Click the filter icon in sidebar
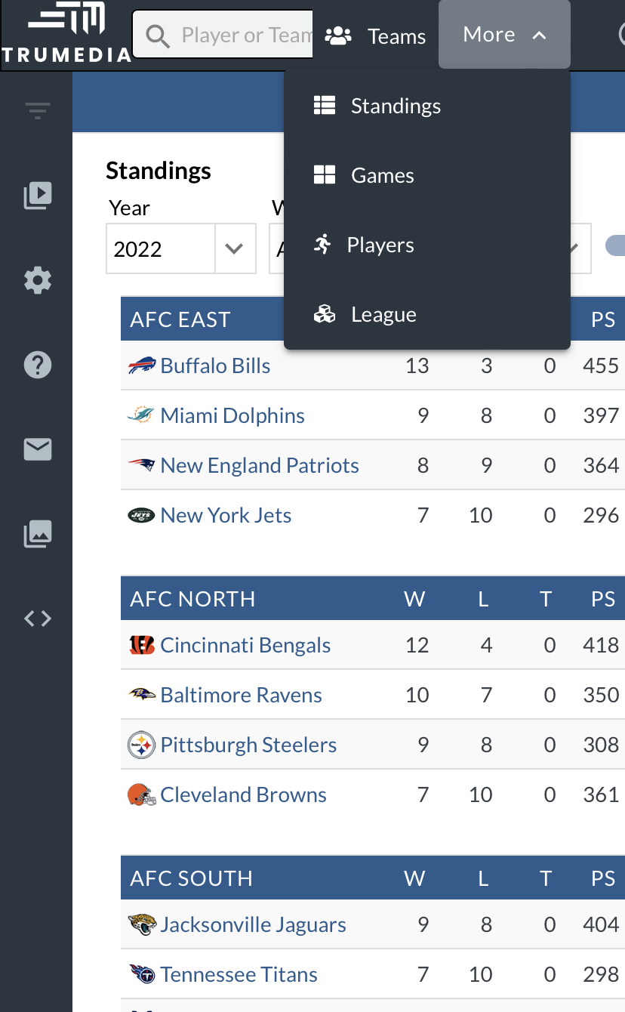 [37, 112]
